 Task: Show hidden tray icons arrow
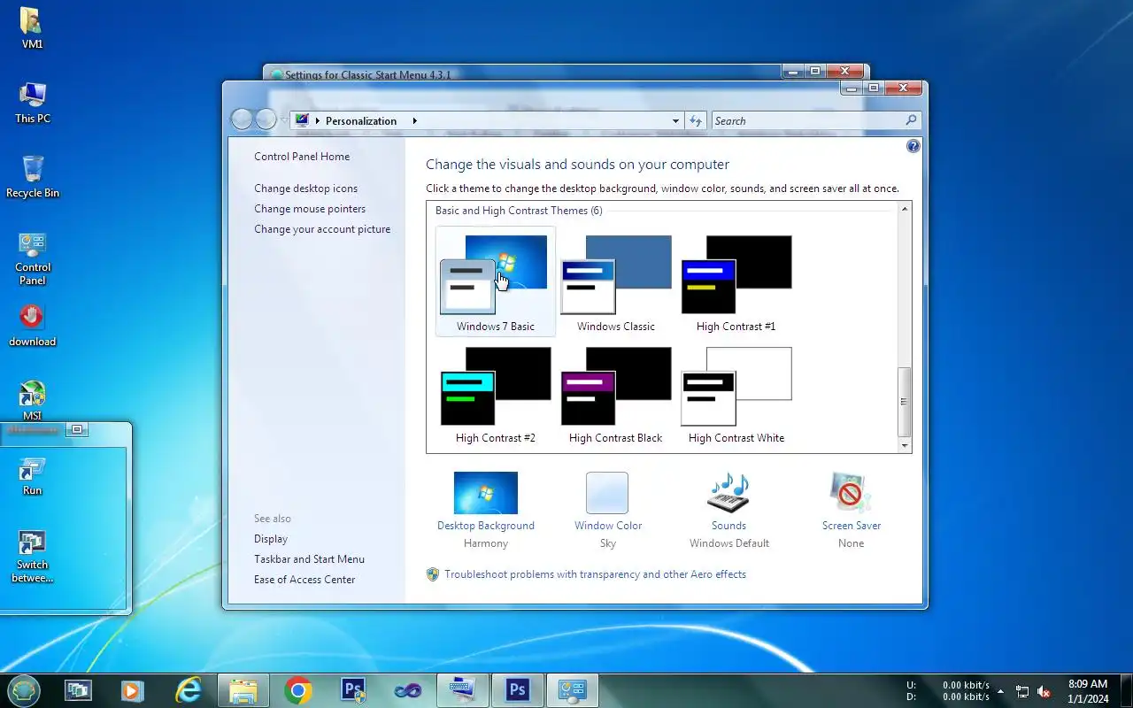pos(1000,691)
